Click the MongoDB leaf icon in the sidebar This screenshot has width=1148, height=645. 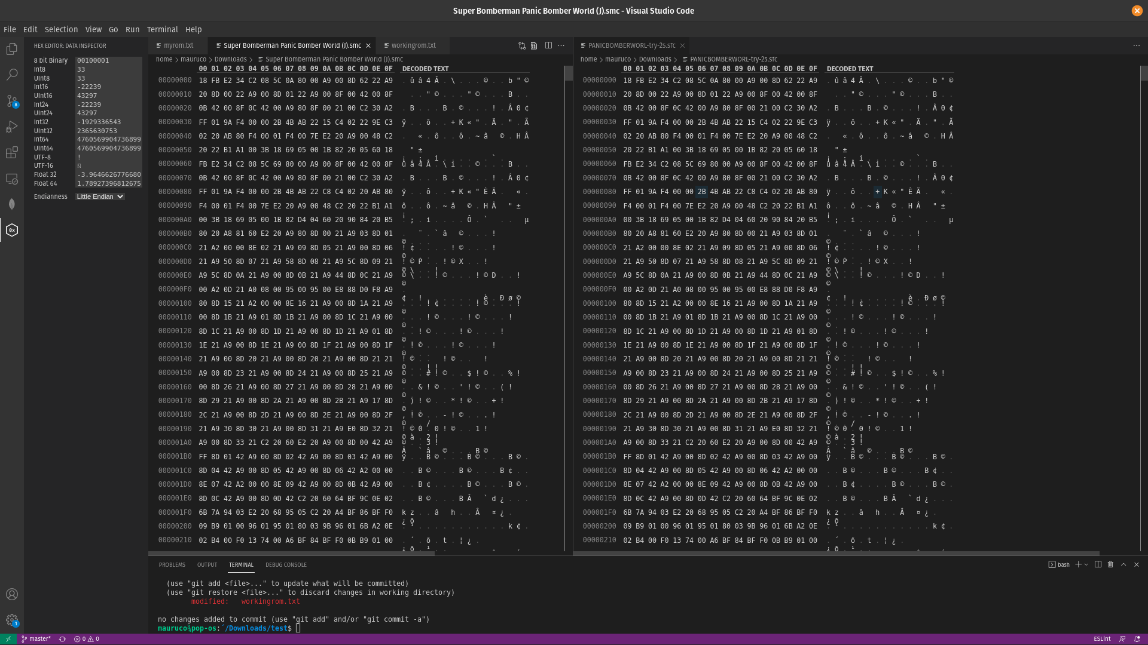tap(12, 204)
